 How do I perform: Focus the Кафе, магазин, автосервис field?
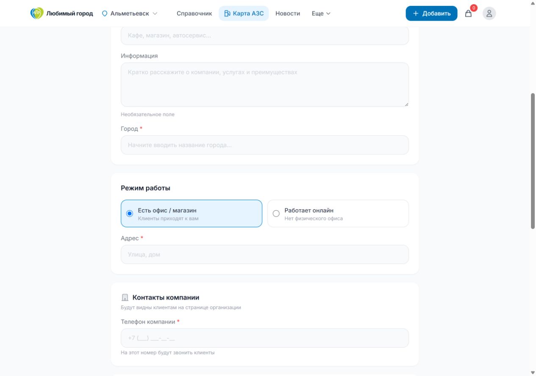pyautogui.click(x=265, y=36)
